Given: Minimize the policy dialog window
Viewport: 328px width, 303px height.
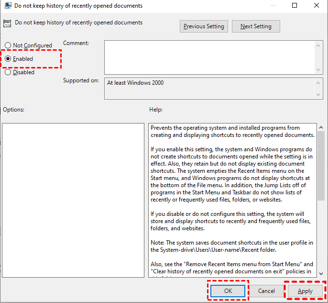Looking at the screenshot, I should coord(273,5).
